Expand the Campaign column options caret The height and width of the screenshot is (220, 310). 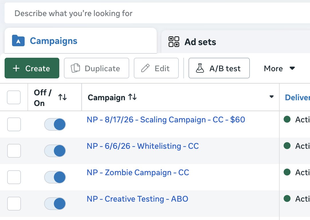point(271,97)
